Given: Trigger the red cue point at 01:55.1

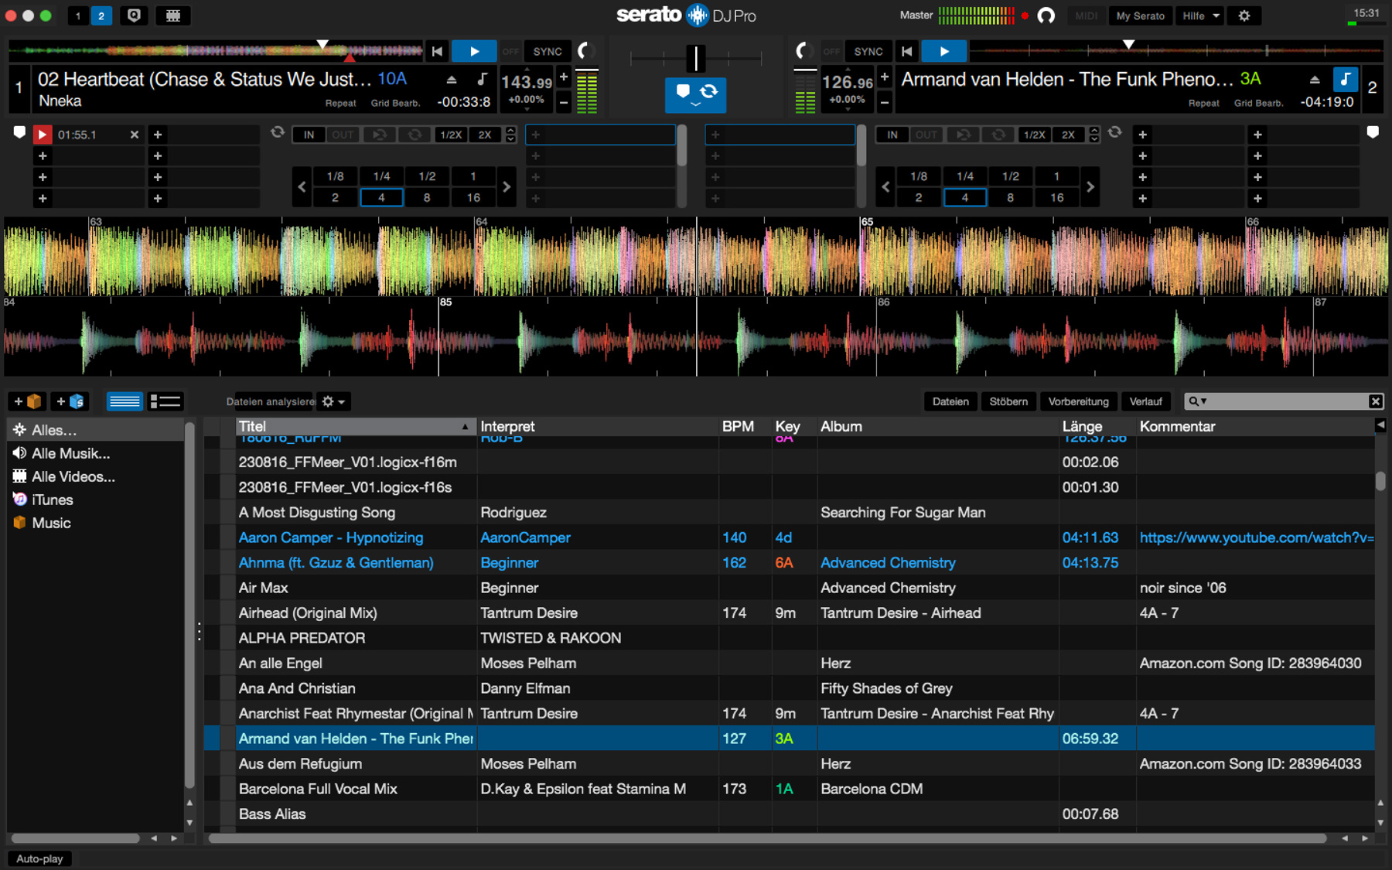Looking at the screenshot, I should point(43,135).
